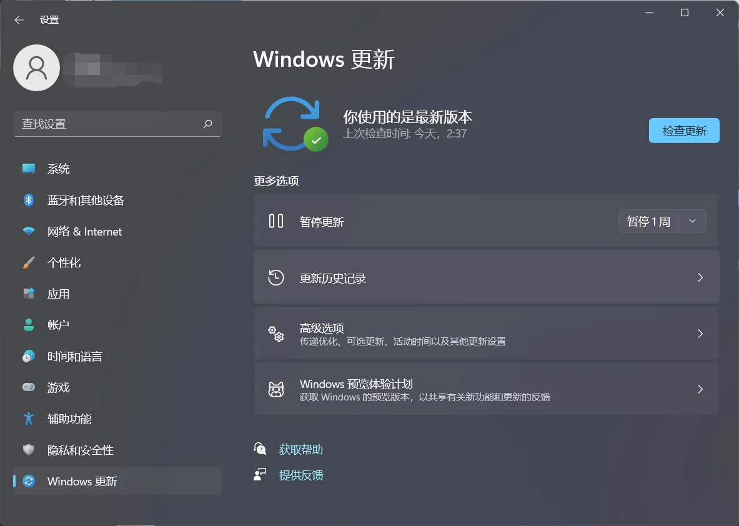Open the 更新历史记录 row
The height and width of the screenshot is (526, 739).
[487, 277]
